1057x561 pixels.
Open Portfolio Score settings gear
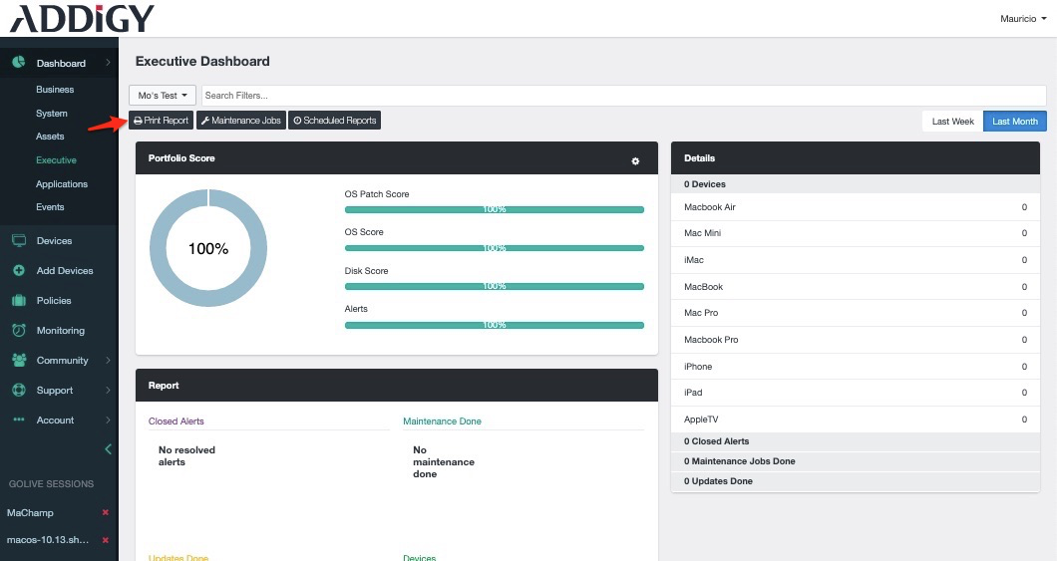[635, 161]
